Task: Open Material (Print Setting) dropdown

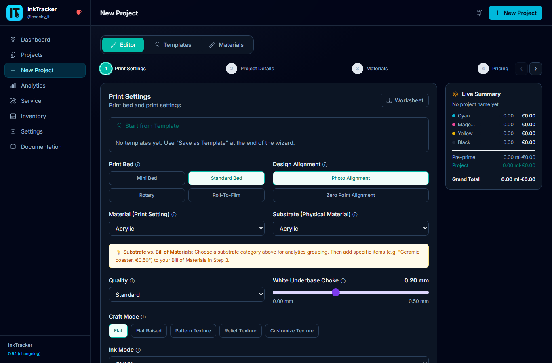Action: pos(187,228)
